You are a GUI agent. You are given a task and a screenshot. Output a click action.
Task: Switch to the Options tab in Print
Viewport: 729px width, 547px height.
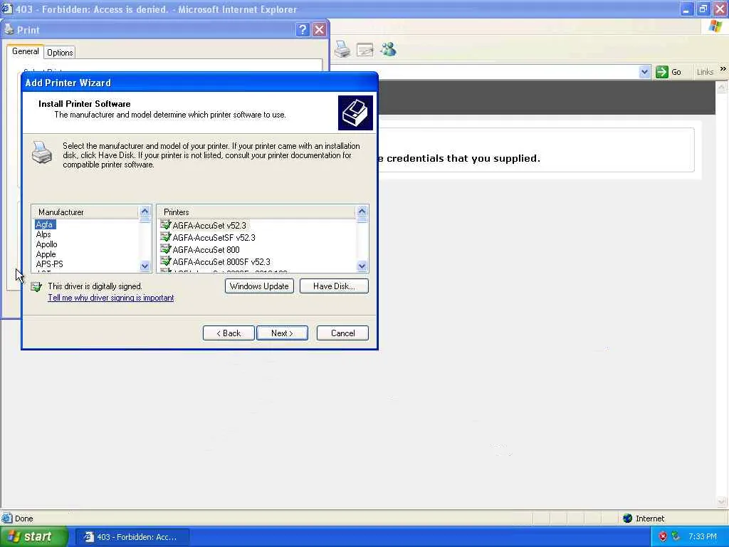pos(60,53)
